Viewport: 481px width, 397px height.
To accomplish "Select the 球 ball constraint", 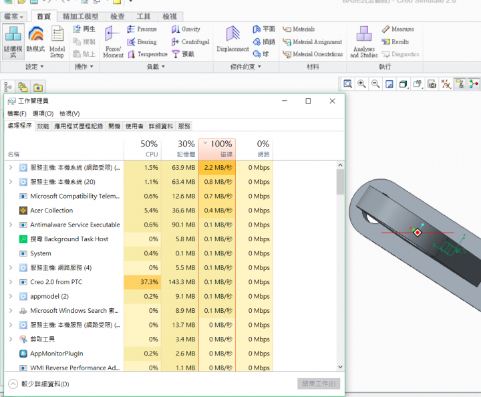I will (x=261, y=54).
